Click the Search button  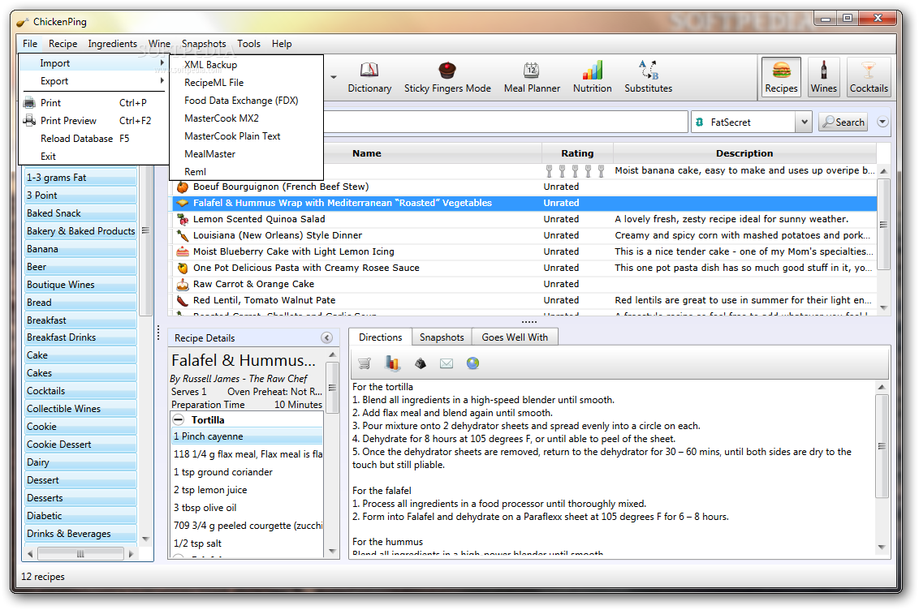pos(843,122)
